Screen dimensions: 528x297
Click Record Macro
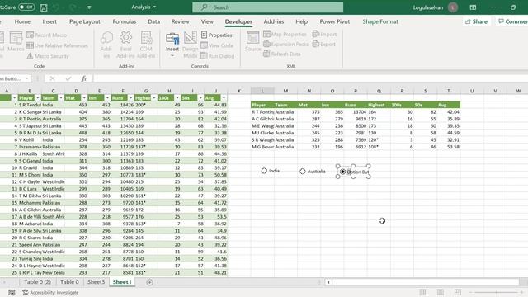(47, 35)
